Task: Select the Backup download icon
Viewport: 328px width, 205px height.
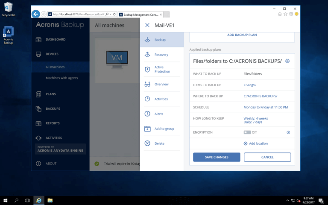Action: 147,40
